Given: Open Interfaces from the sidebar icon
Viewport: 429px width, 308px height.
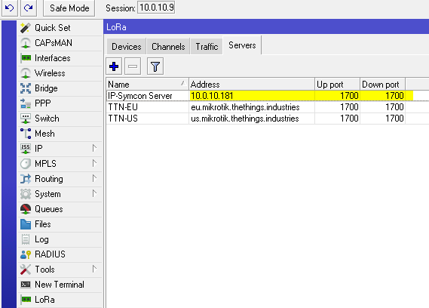Looking at the screenshot, I should click(26, 58).
